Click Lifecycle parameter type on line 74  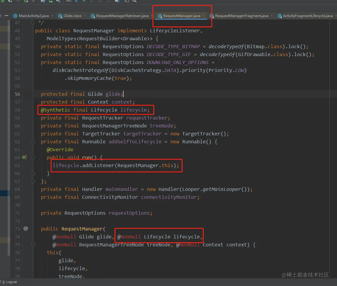point(157,237)
